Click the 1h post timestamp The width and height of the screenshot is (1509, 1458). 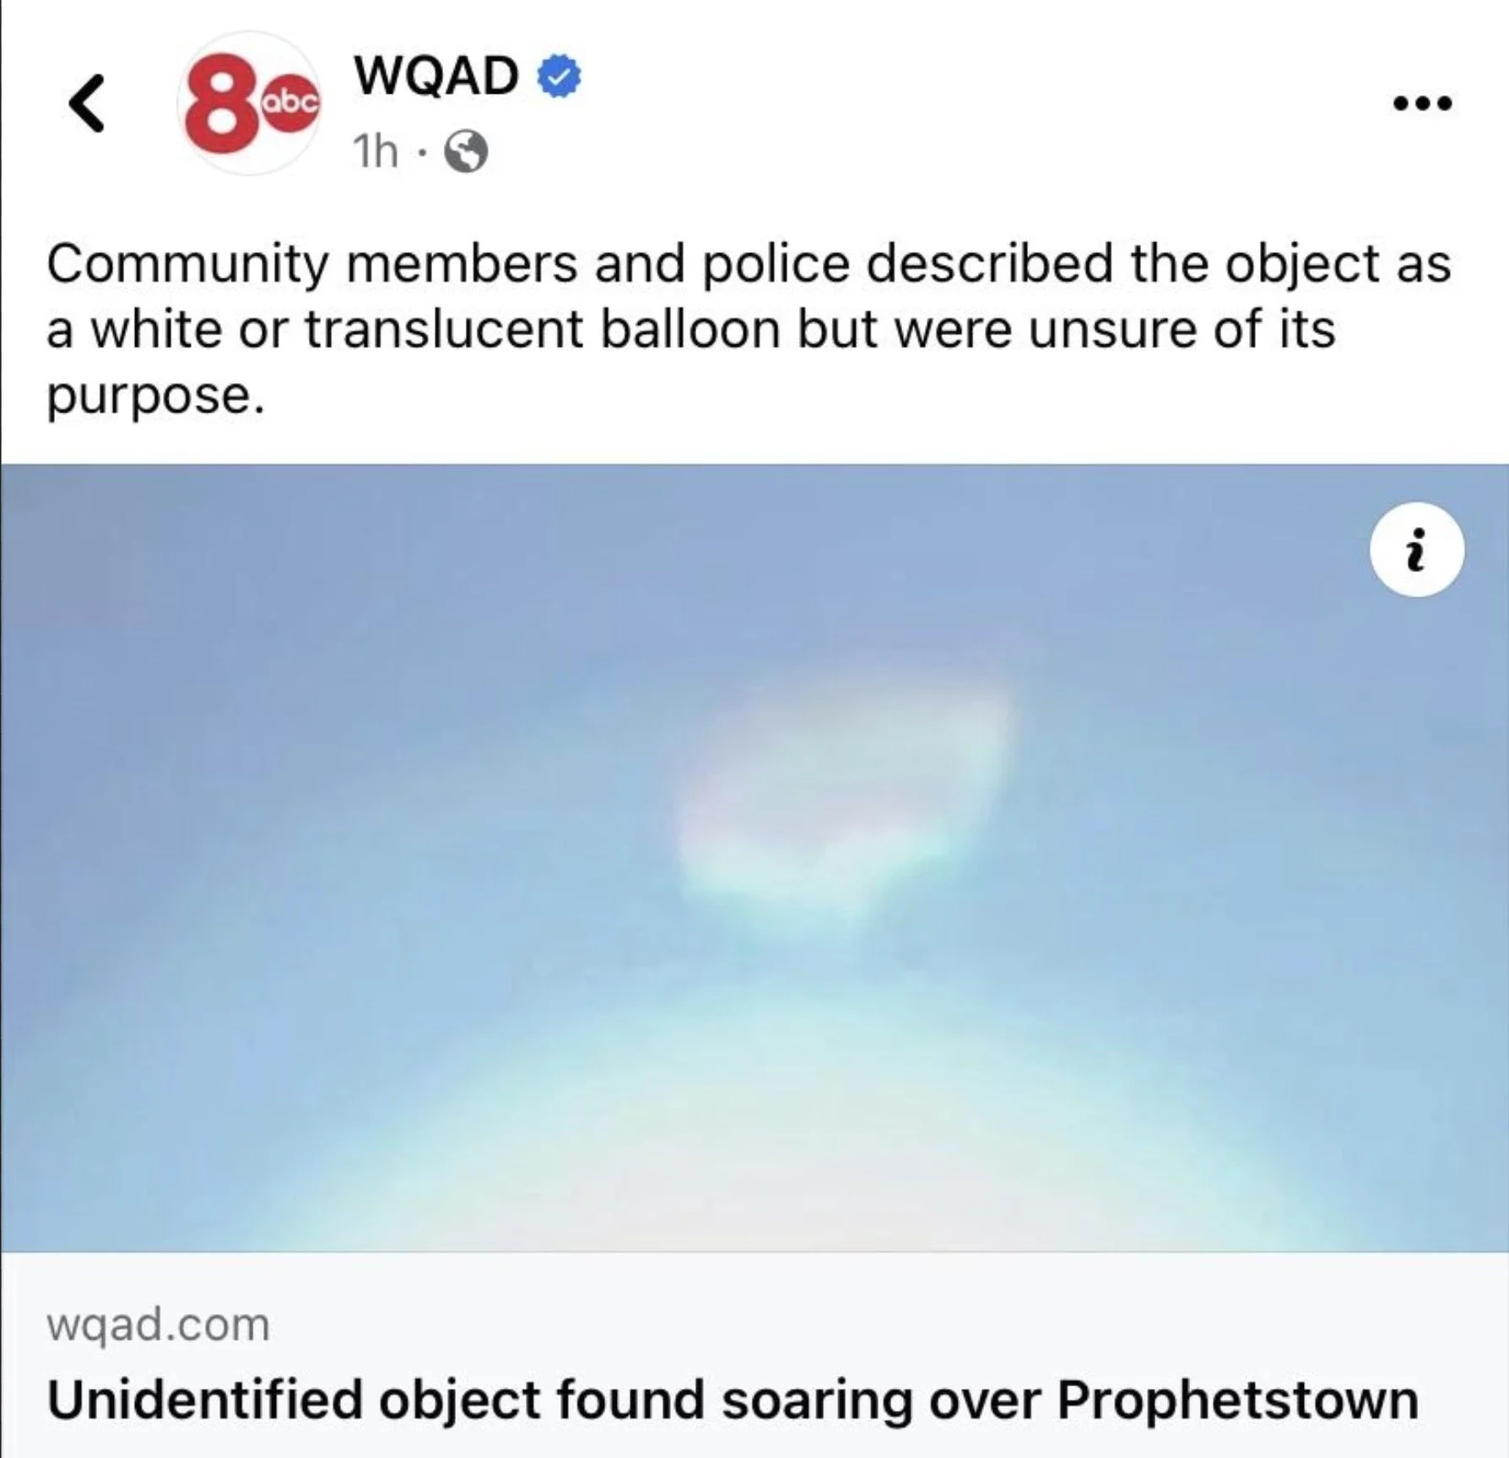tap(376, 152)
